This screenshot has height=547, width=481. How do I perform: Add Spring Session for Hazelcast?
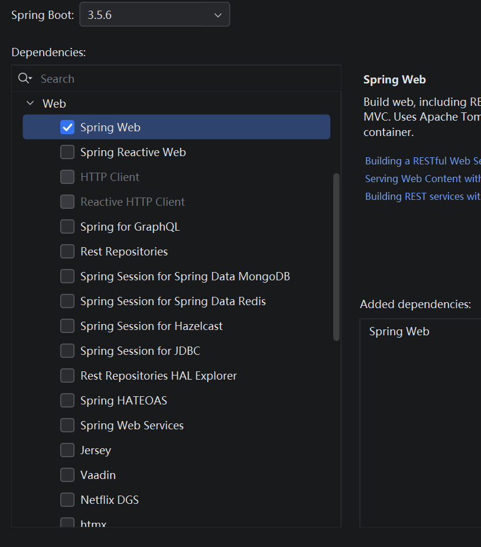coord(67,325)
